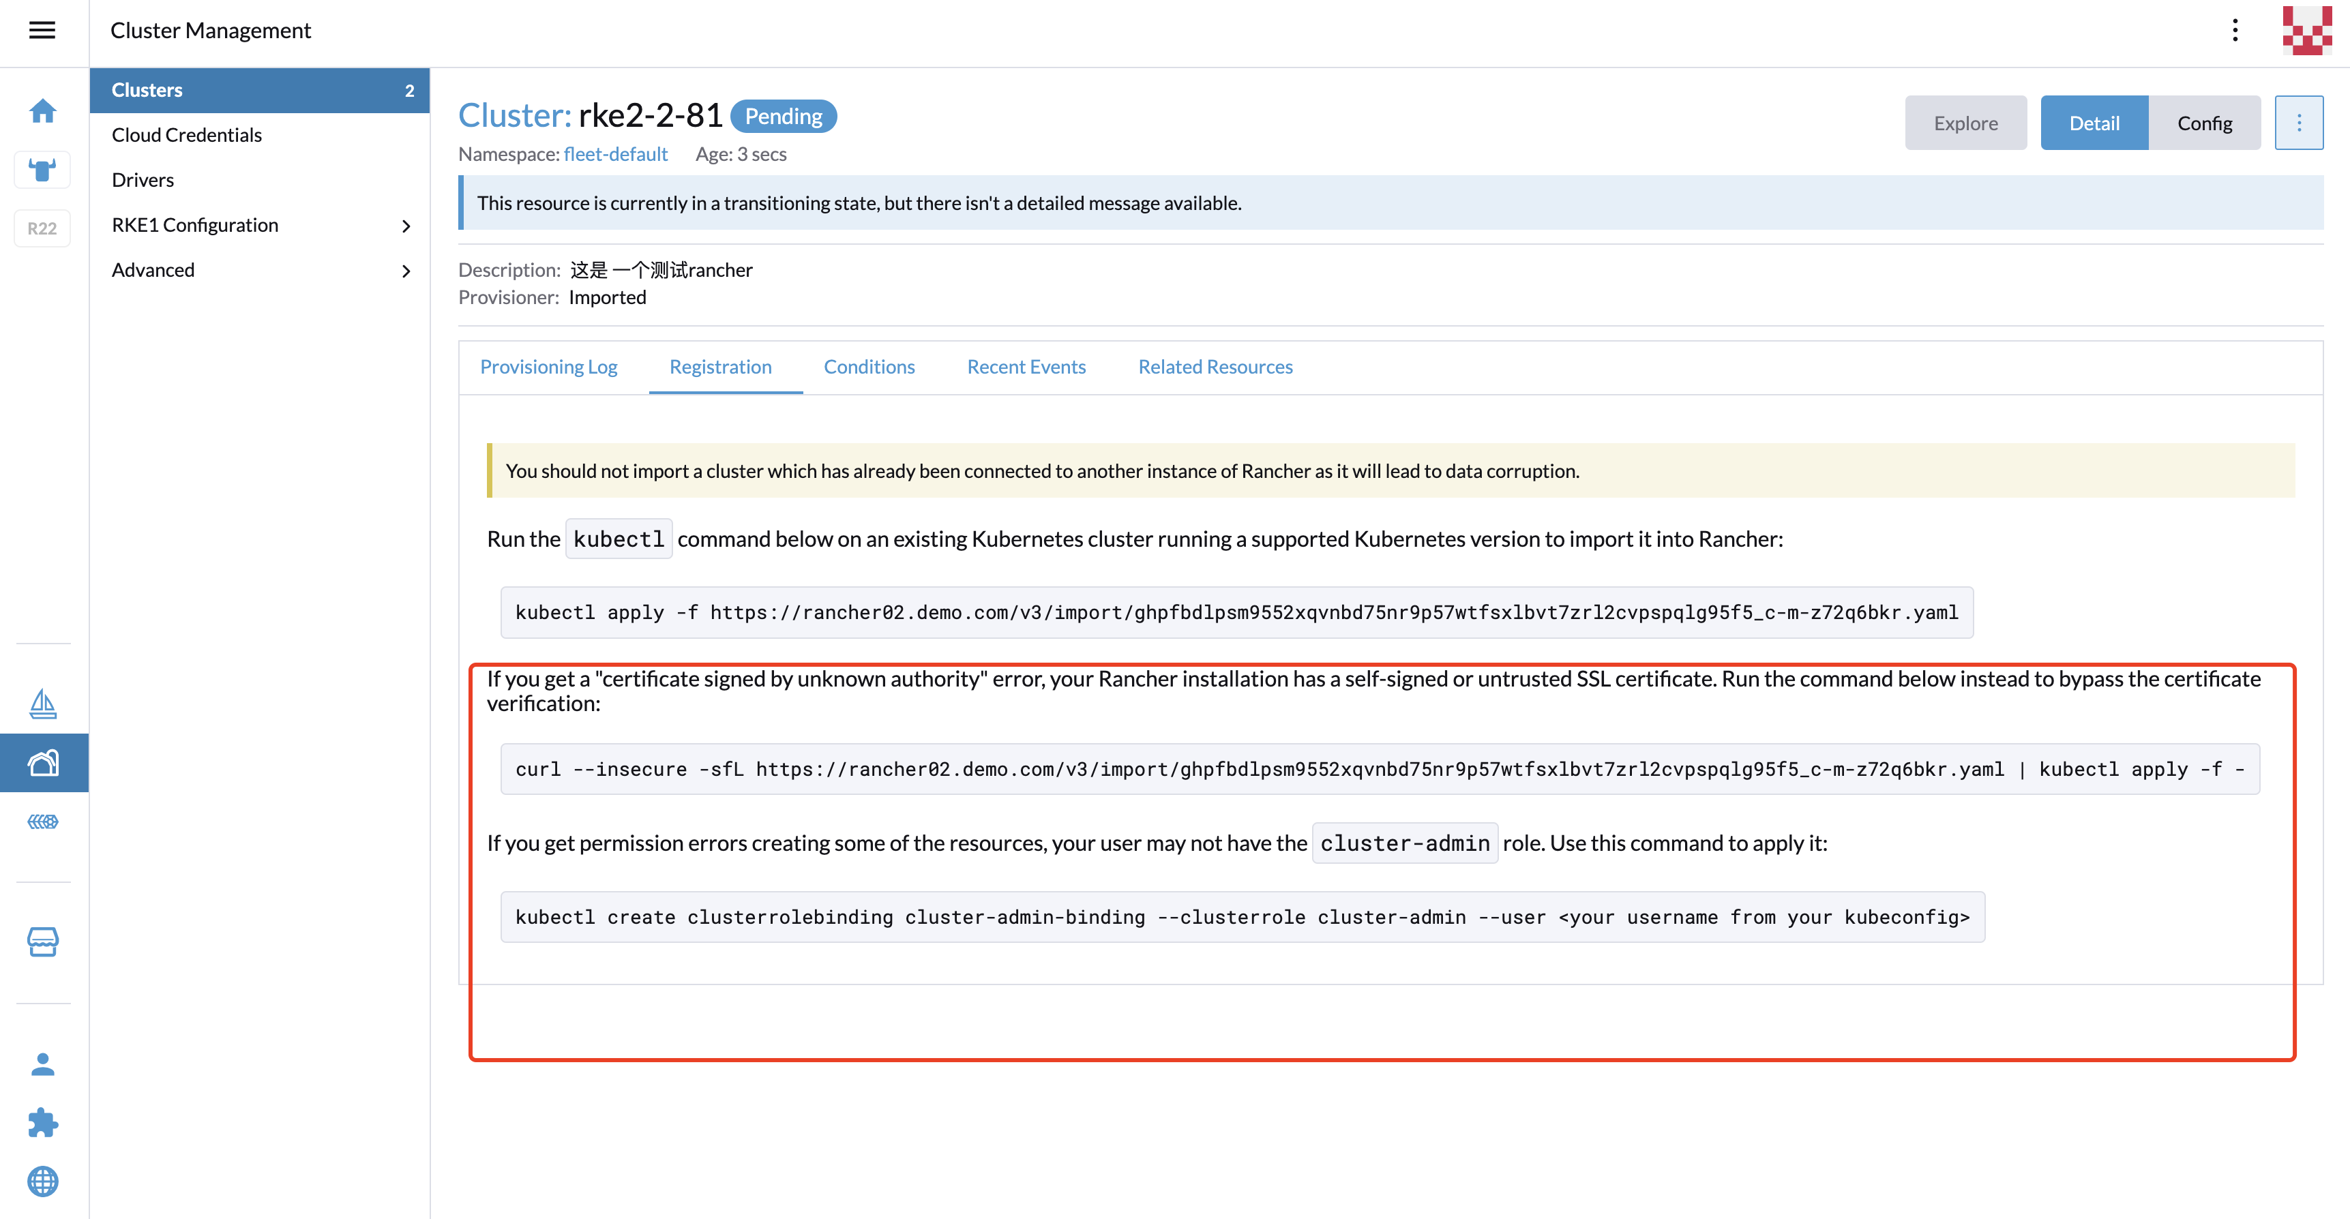Switch to Detail view

(2094, 122)
